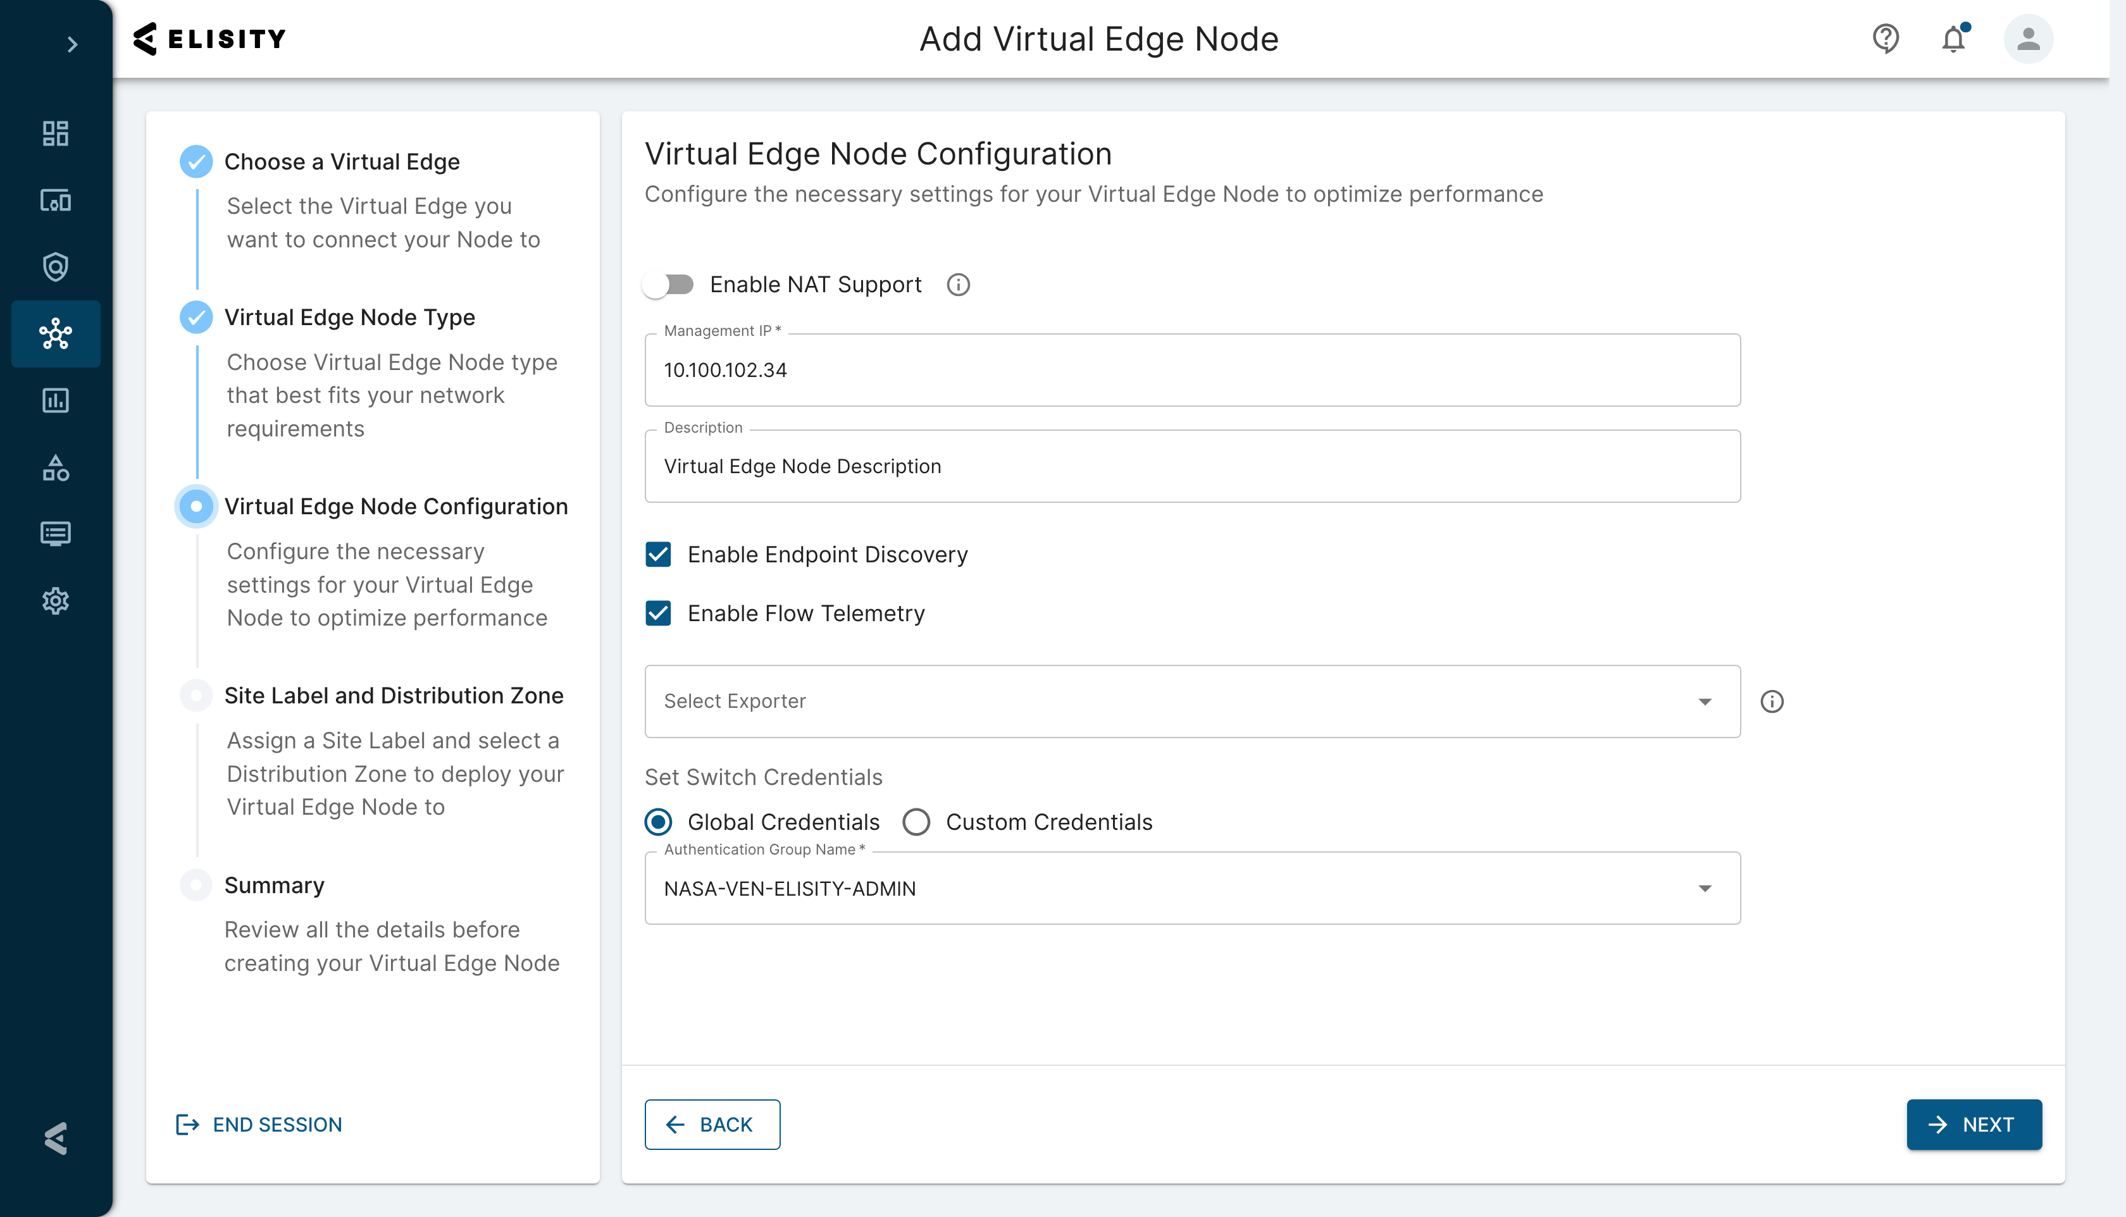Screen dimensions: 2126x1217
Task: Click the Elisity logo at sidebar bottom
Action: pos(55,1137)
